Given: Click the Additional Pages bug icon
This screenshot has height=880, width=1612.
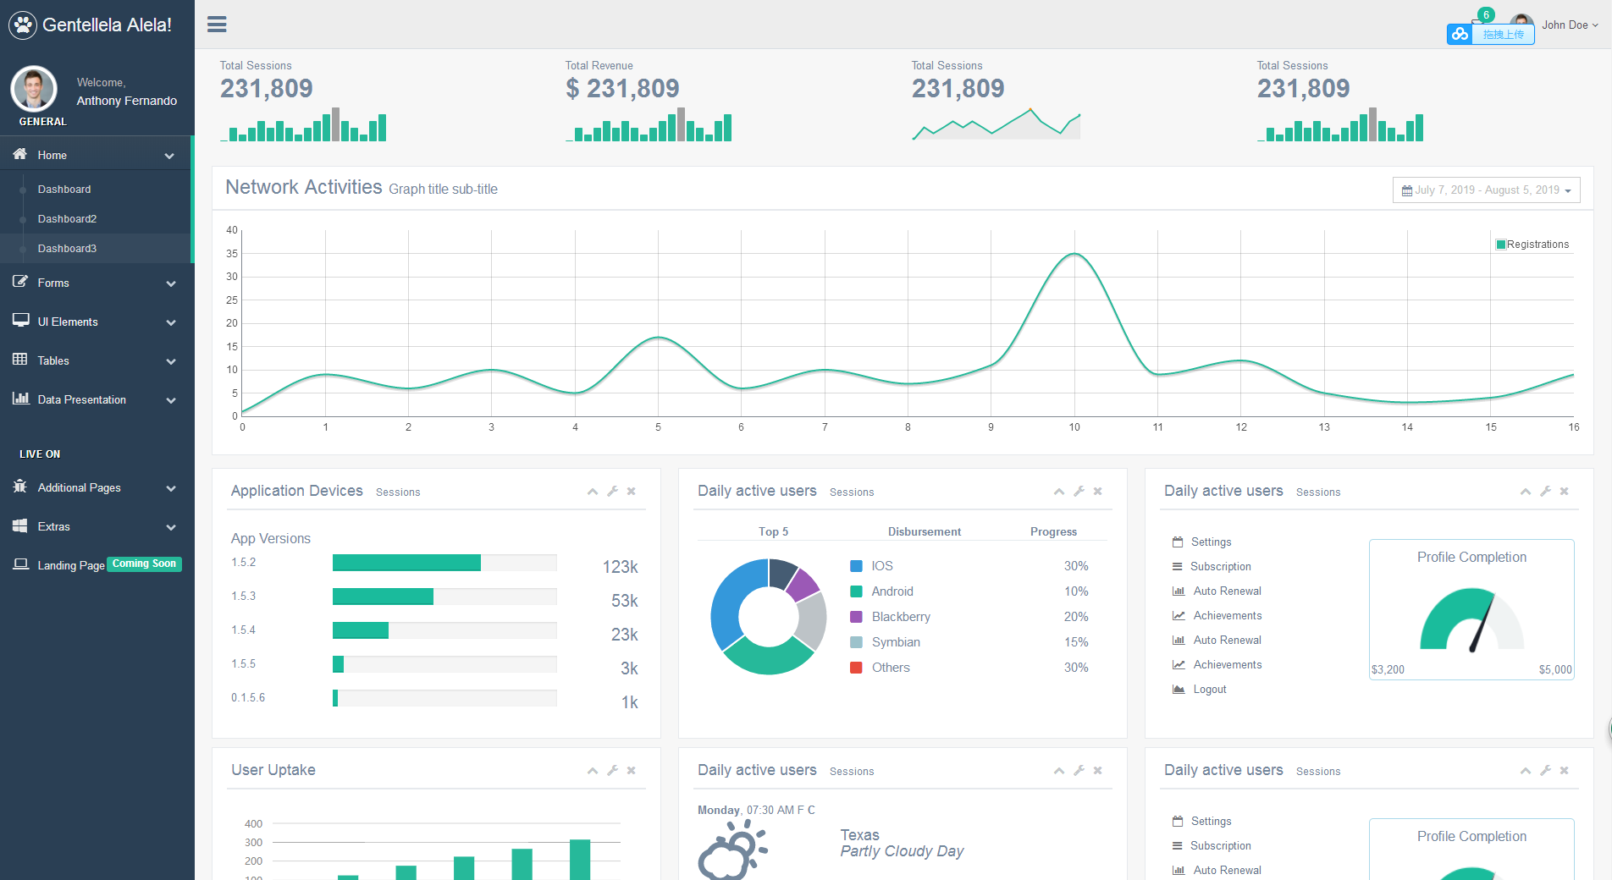Looking at the screenshot, I should 20,487.
